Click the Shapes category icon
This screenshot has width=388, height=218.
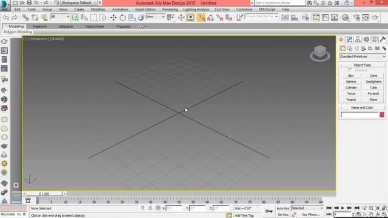tap(350, 48)
